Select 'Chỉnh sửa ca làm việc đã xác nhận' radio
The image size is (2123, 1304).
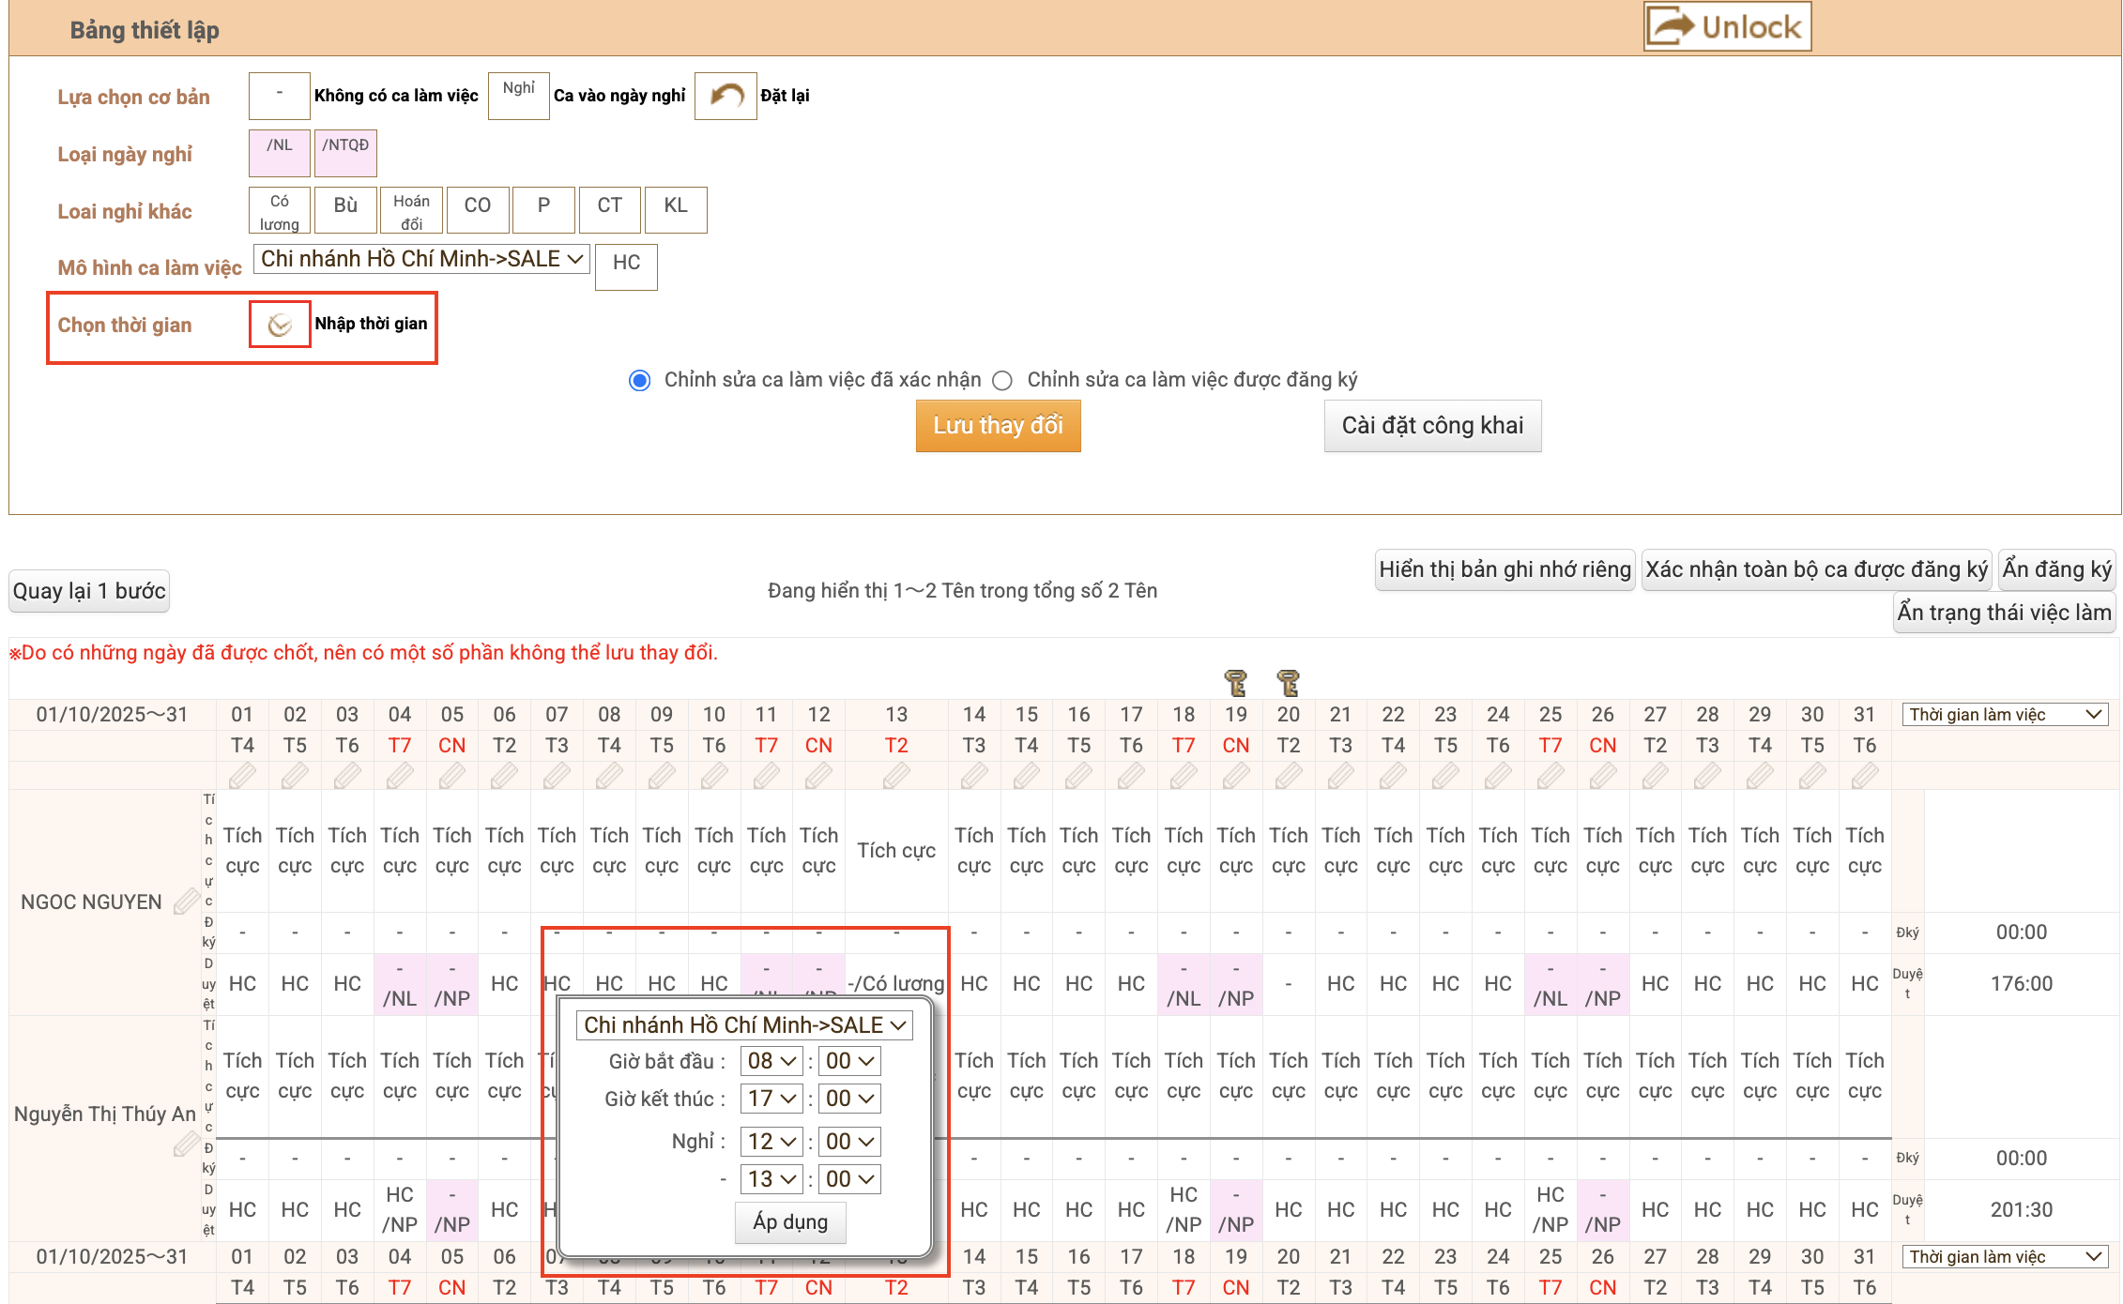(x=640, y=380)
